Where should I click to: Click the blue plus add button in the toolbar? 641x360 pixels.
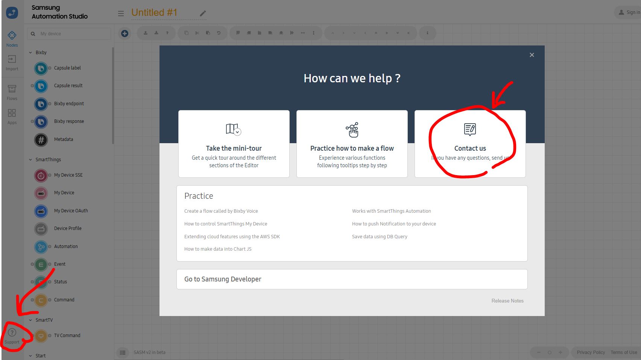coord(125,33)
